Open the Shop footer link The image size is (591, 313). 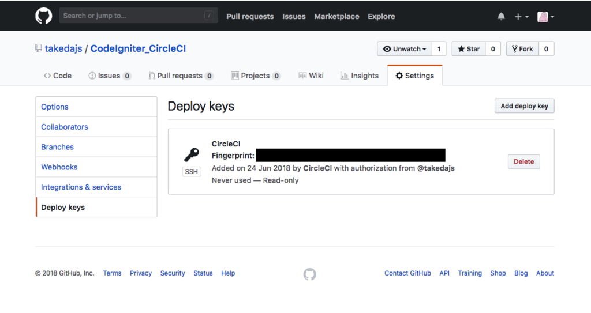[x=498, y=273]
